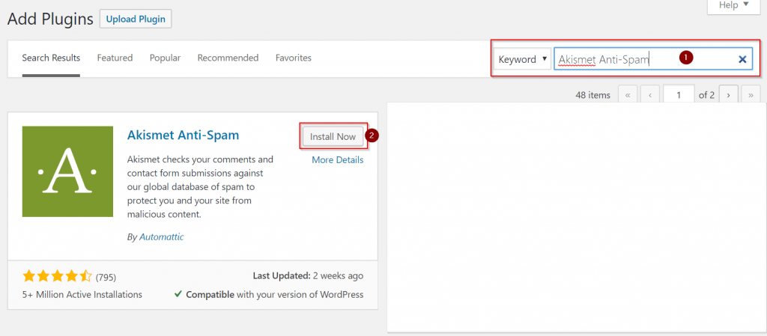Open the Akismet Anti-Spam title link
The width and height of the screenshot is (767, 336).
[183, 135]
